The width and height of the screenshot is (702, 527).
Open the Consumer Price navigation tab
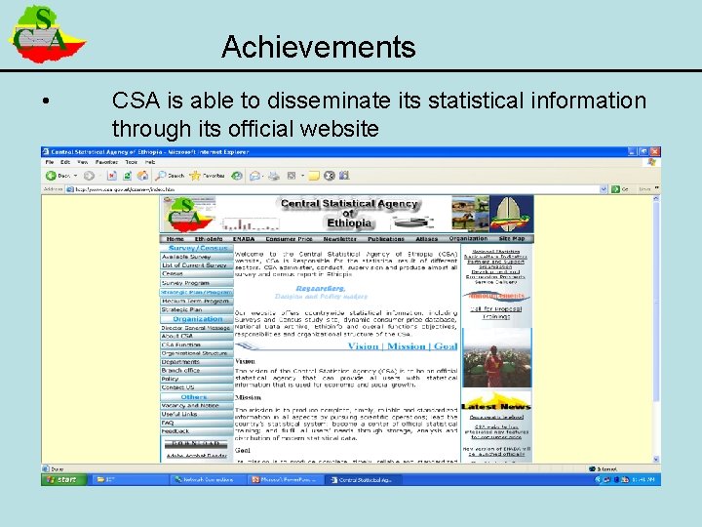pyautogui.click(x=289, y=239)
